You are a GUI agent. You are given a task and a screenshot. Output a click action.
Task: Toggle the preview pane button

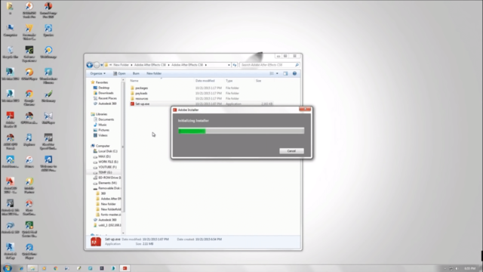pyautogui.click(x=285, y=73)
